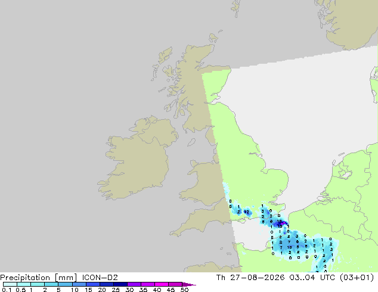Click the Isle of Man outline
This screenshot has height=292, width=378.
pyautogui.click(x=191, y=142)
